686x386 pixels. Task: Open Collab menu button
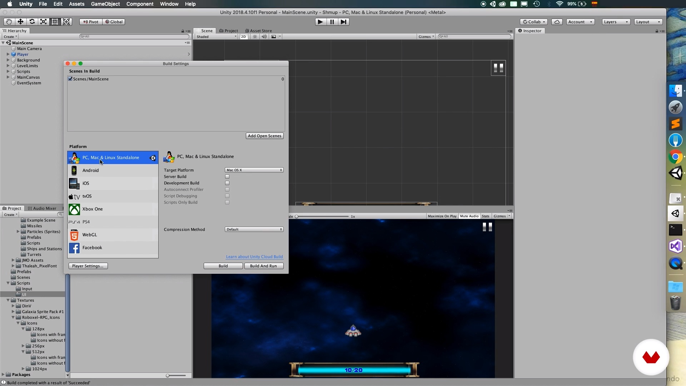click(x=534, y=22)
